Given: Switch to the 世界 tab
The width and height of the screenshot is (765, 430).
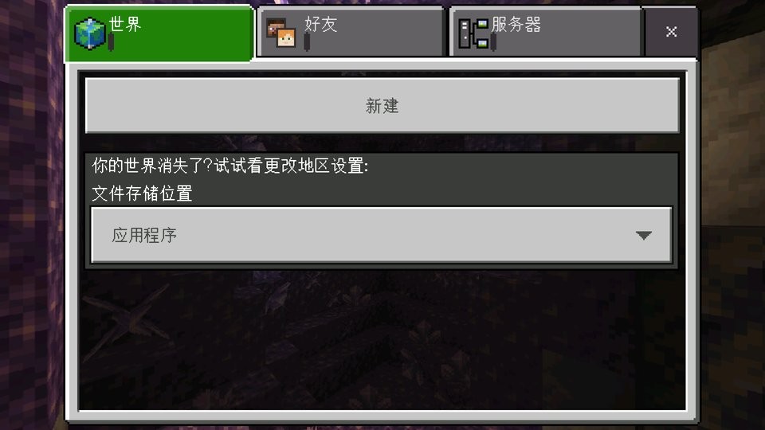Looking at the screenshot, I should click(x=159, y=33).
